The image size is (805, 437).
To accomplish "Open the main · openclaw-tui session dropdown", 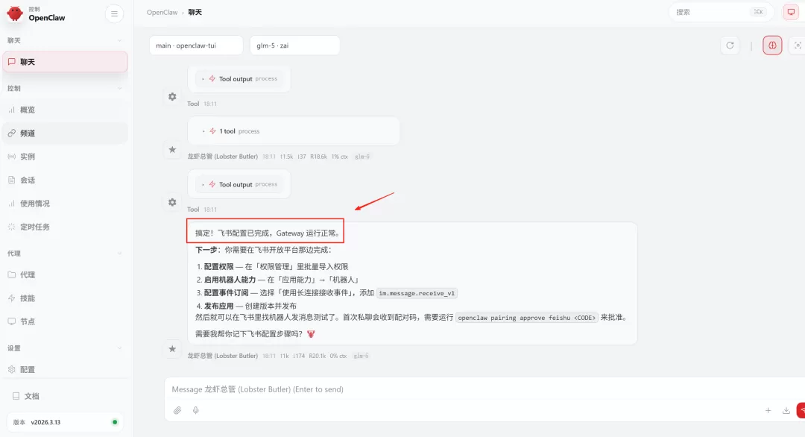I will [x=196, y=45].
